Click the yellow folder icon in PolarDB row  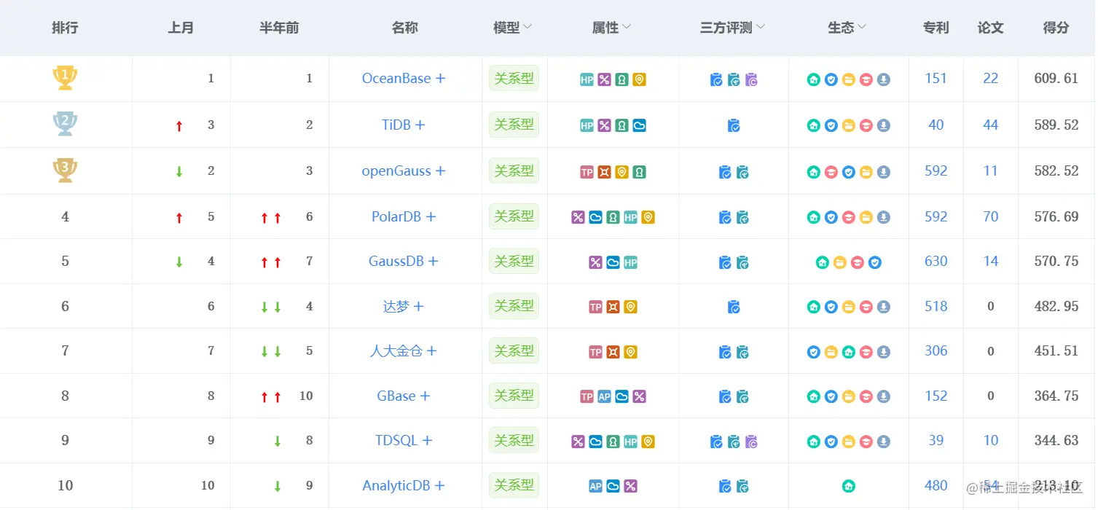point(866,217)
